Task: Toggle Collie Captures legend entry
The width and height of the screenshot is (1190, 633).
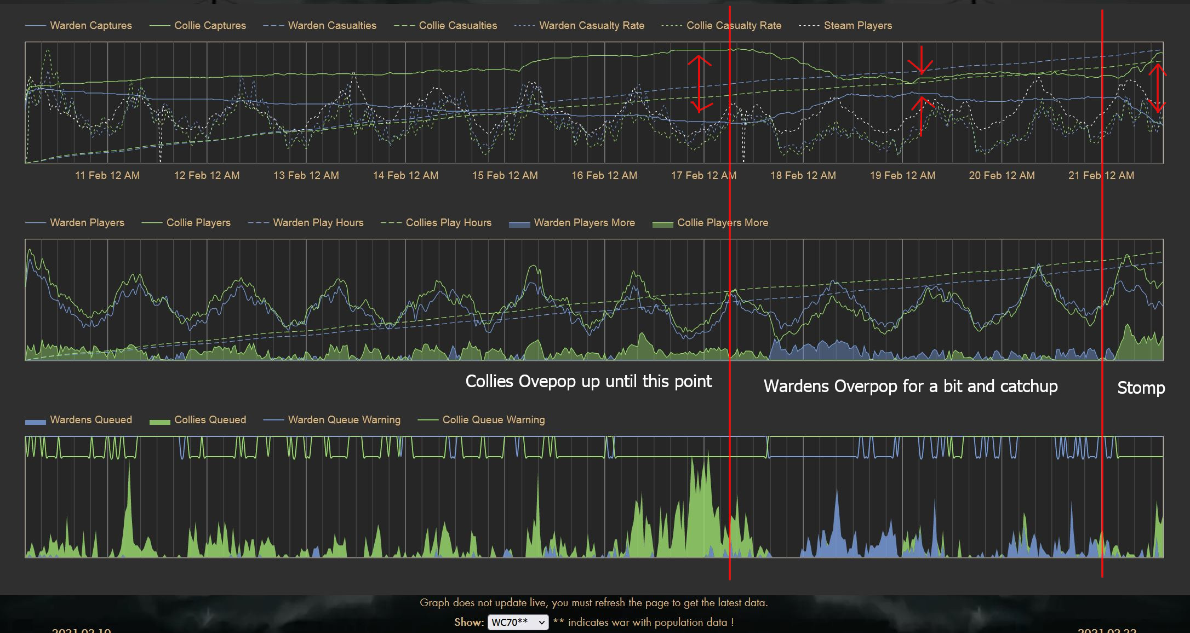Action: click(209, 26)
